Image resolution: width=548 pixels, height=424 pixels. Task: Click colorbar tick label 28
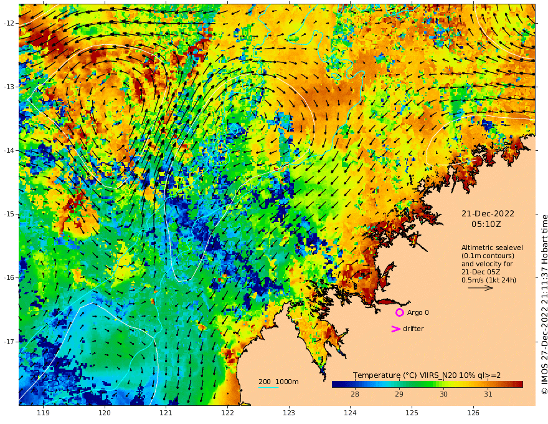[355, 394]
